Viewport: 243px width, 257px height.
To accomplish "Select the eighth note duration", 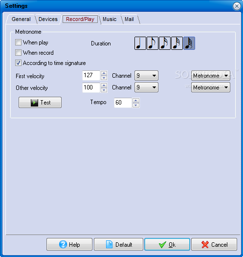I will (153, 43).
